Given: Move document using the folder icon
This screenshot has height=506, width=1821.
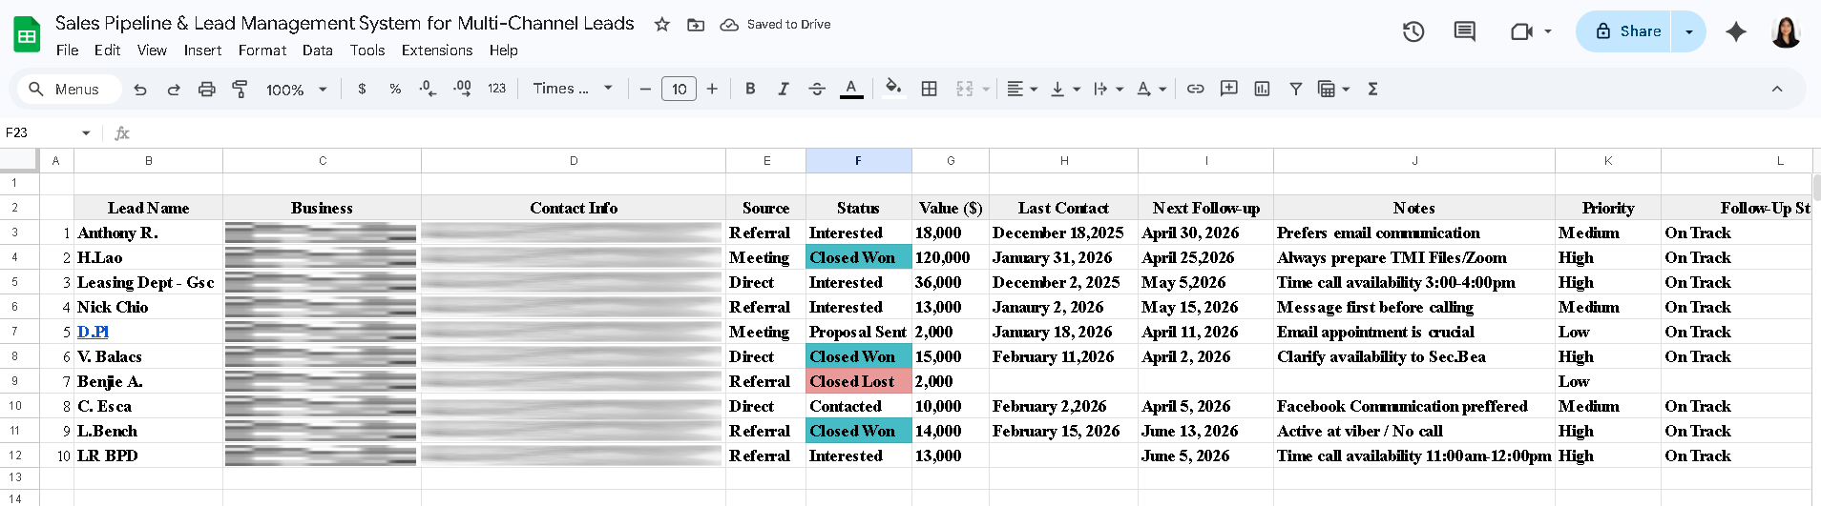Looking at the screenshot, I should pos(696,25).
